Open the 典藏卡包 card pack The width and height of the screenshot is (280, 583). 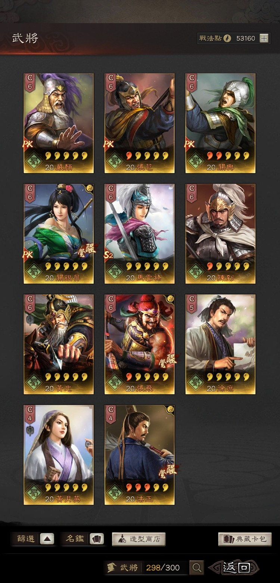(x=245, y=539)
